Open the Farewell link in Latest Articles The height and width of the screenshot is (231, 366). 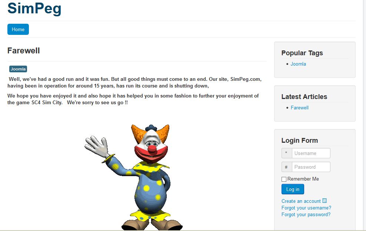299,108
